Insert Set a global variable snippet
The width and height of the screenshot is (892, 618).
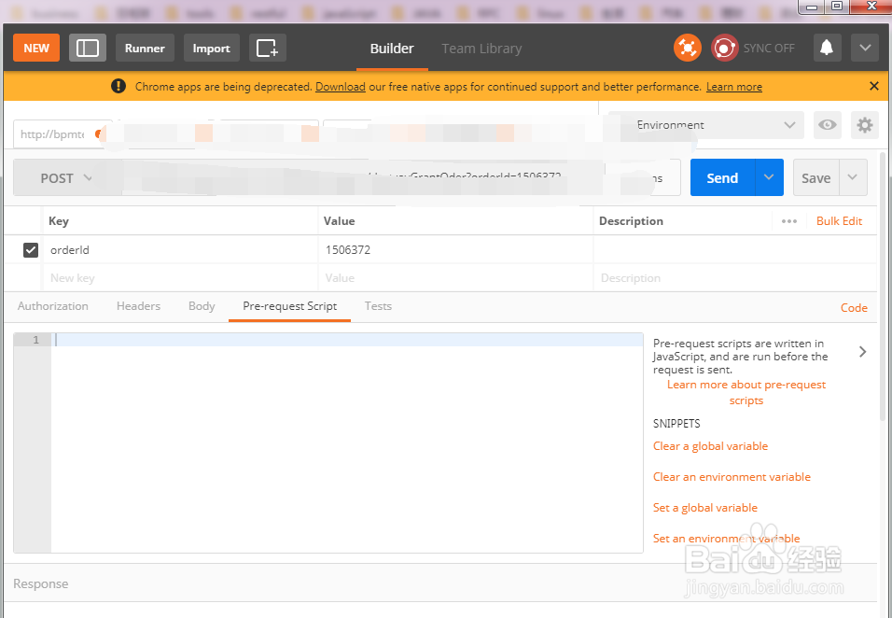[705, 508]
